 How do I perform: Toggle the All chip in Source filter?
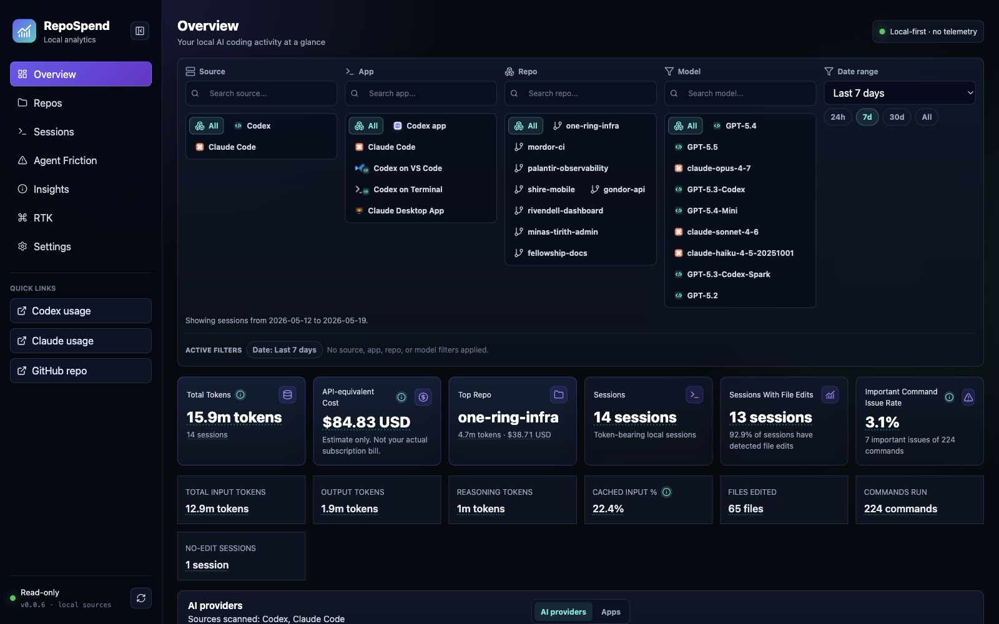tap(207, 125)
